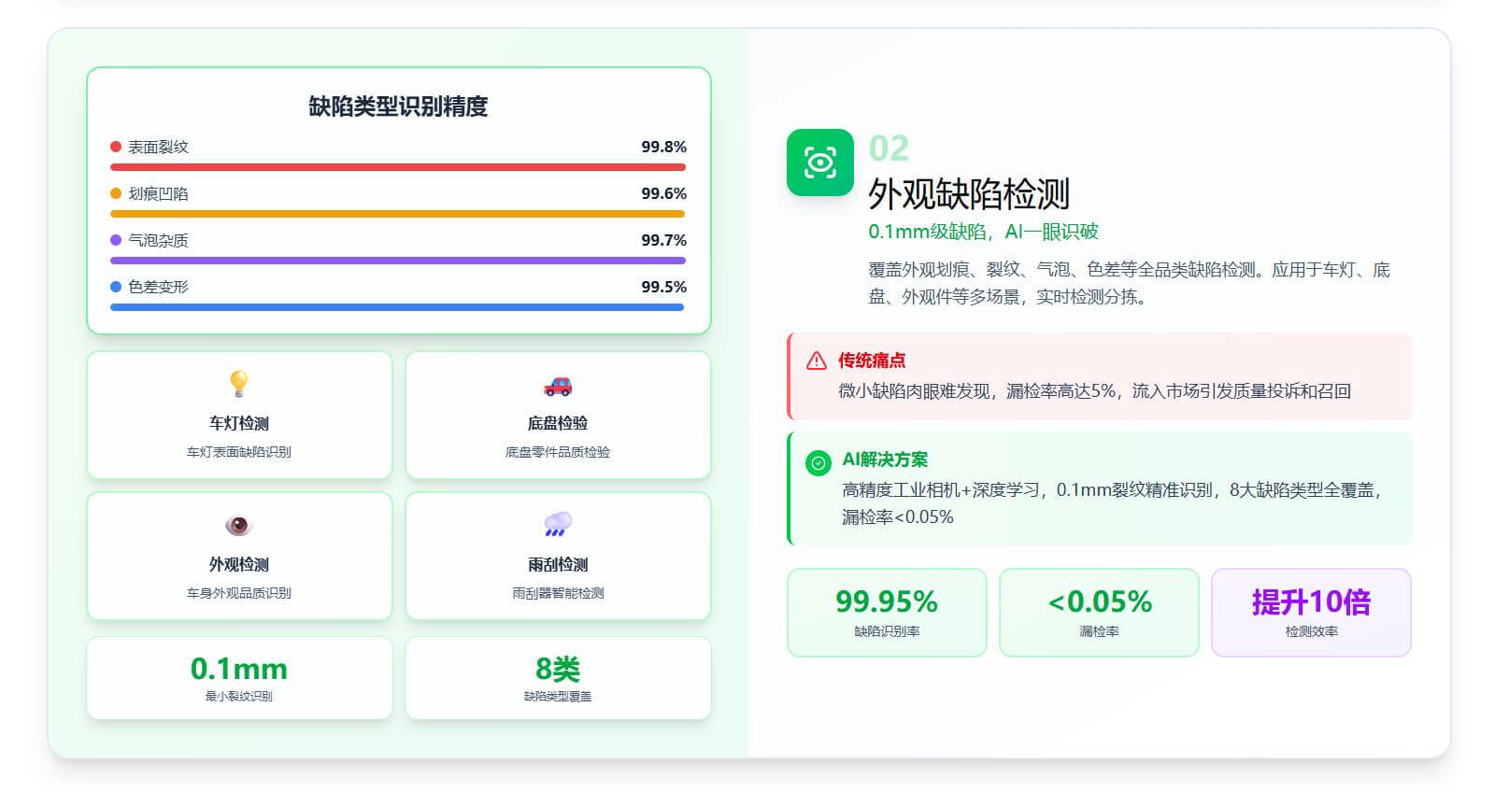
Task: Select the <0.05% 漏检率 stat card
Action: [x=1099, y=613]
